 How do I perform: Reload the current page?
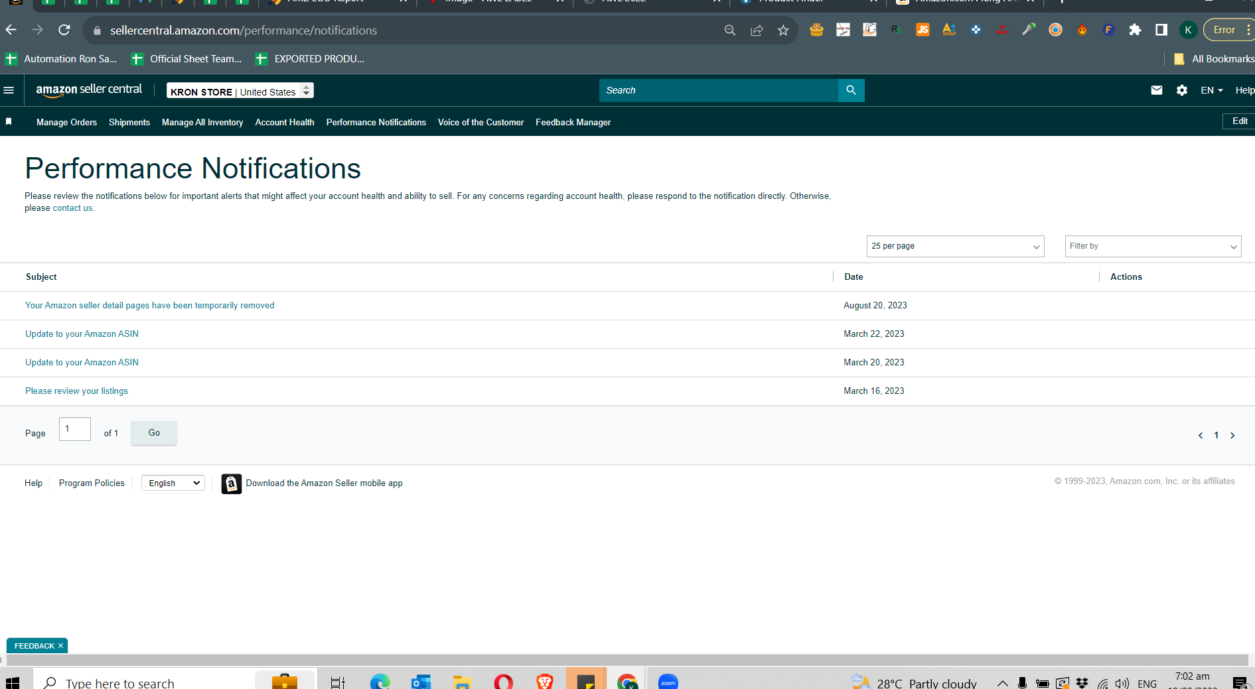(64, 30)
